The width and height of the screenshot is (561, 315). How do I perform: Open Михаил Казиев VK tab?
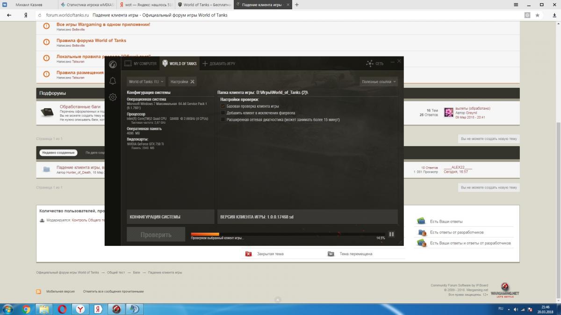(x=29, y=5)
